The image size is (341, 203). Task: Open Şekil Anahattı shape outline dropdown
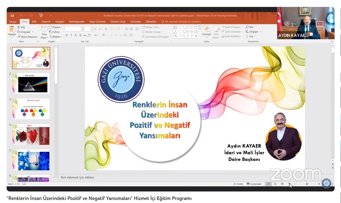click(x=232, y=32)
